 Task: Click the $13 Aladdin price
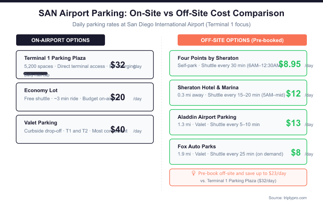pyautogui.click(x=294, y=123)
